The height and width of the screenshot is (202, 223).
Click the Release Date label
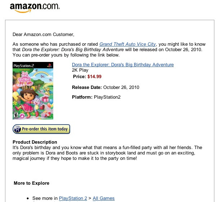coord(87,87)
